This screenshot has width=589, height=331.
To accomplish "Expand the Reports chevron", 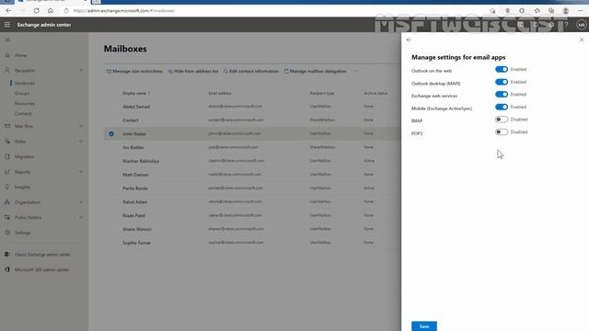I will pos(81,172).
